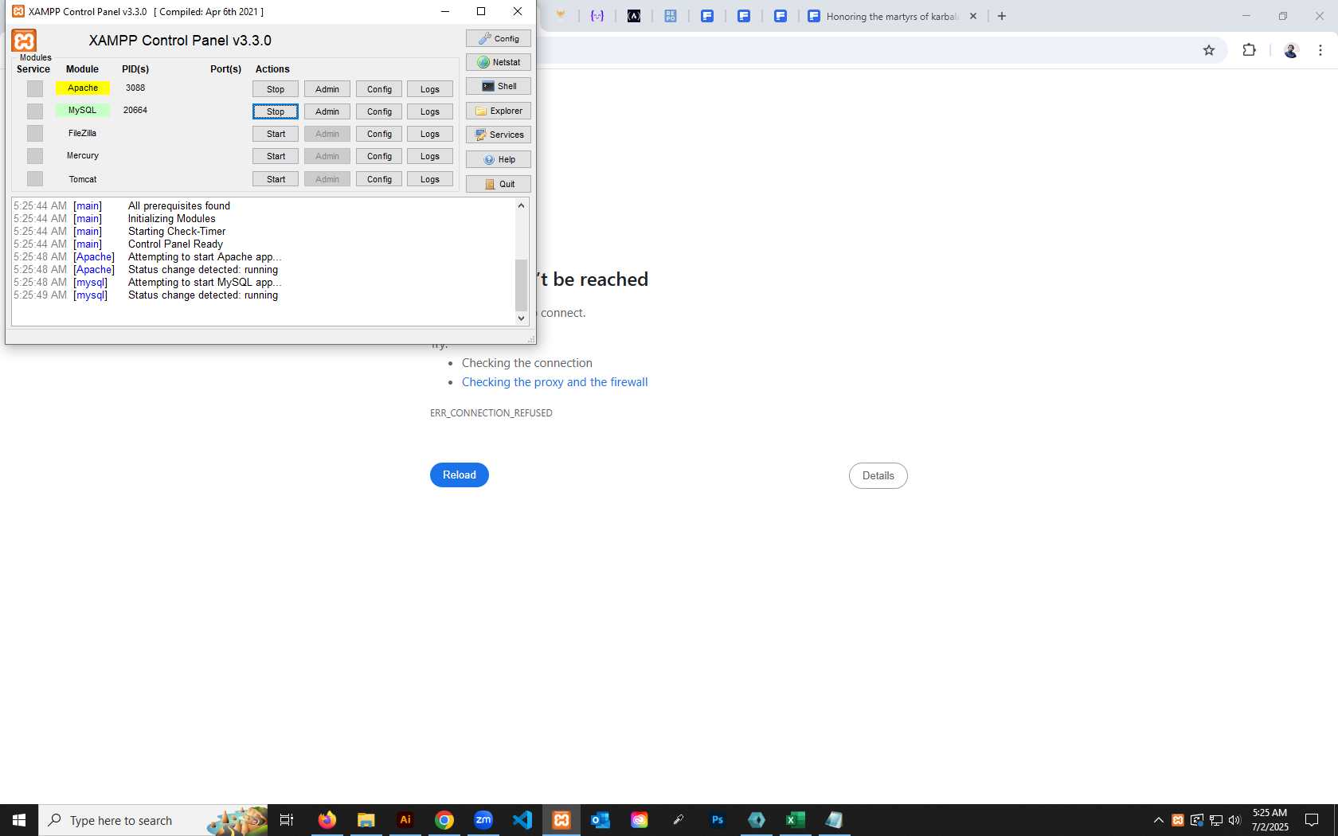The width and height of the screenshot is (1338, 836).
Task: Show hidden system tray icons
Action: point(1159,820)
